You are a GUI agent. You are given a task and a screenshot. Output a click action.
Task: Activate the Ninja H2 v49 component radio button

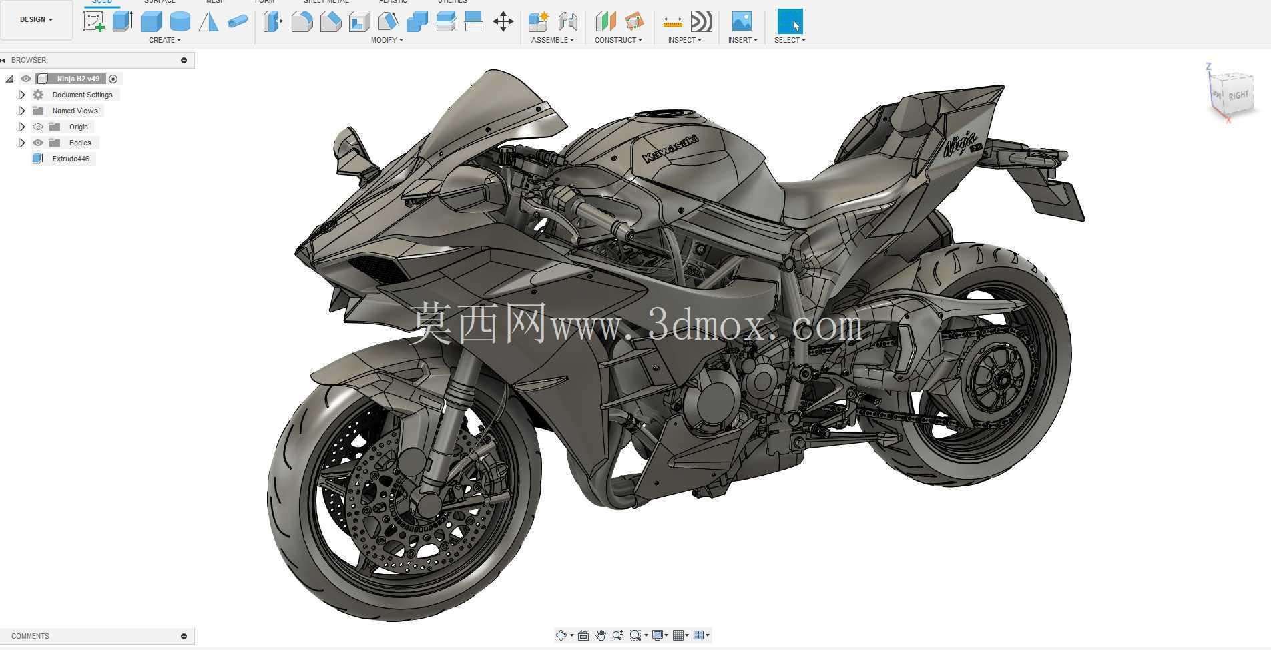coord(113,79)
